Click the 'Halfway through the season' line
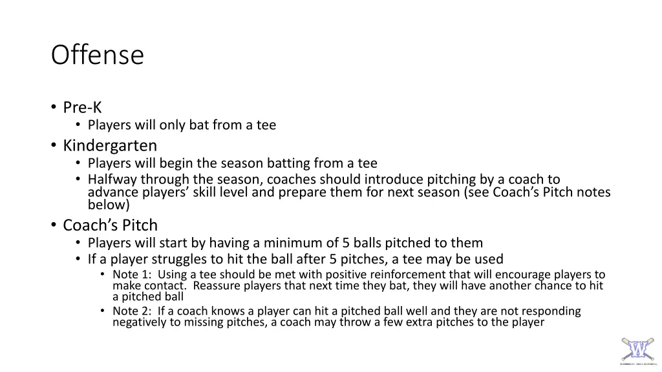The image size is (662, 372). point(324,180)
